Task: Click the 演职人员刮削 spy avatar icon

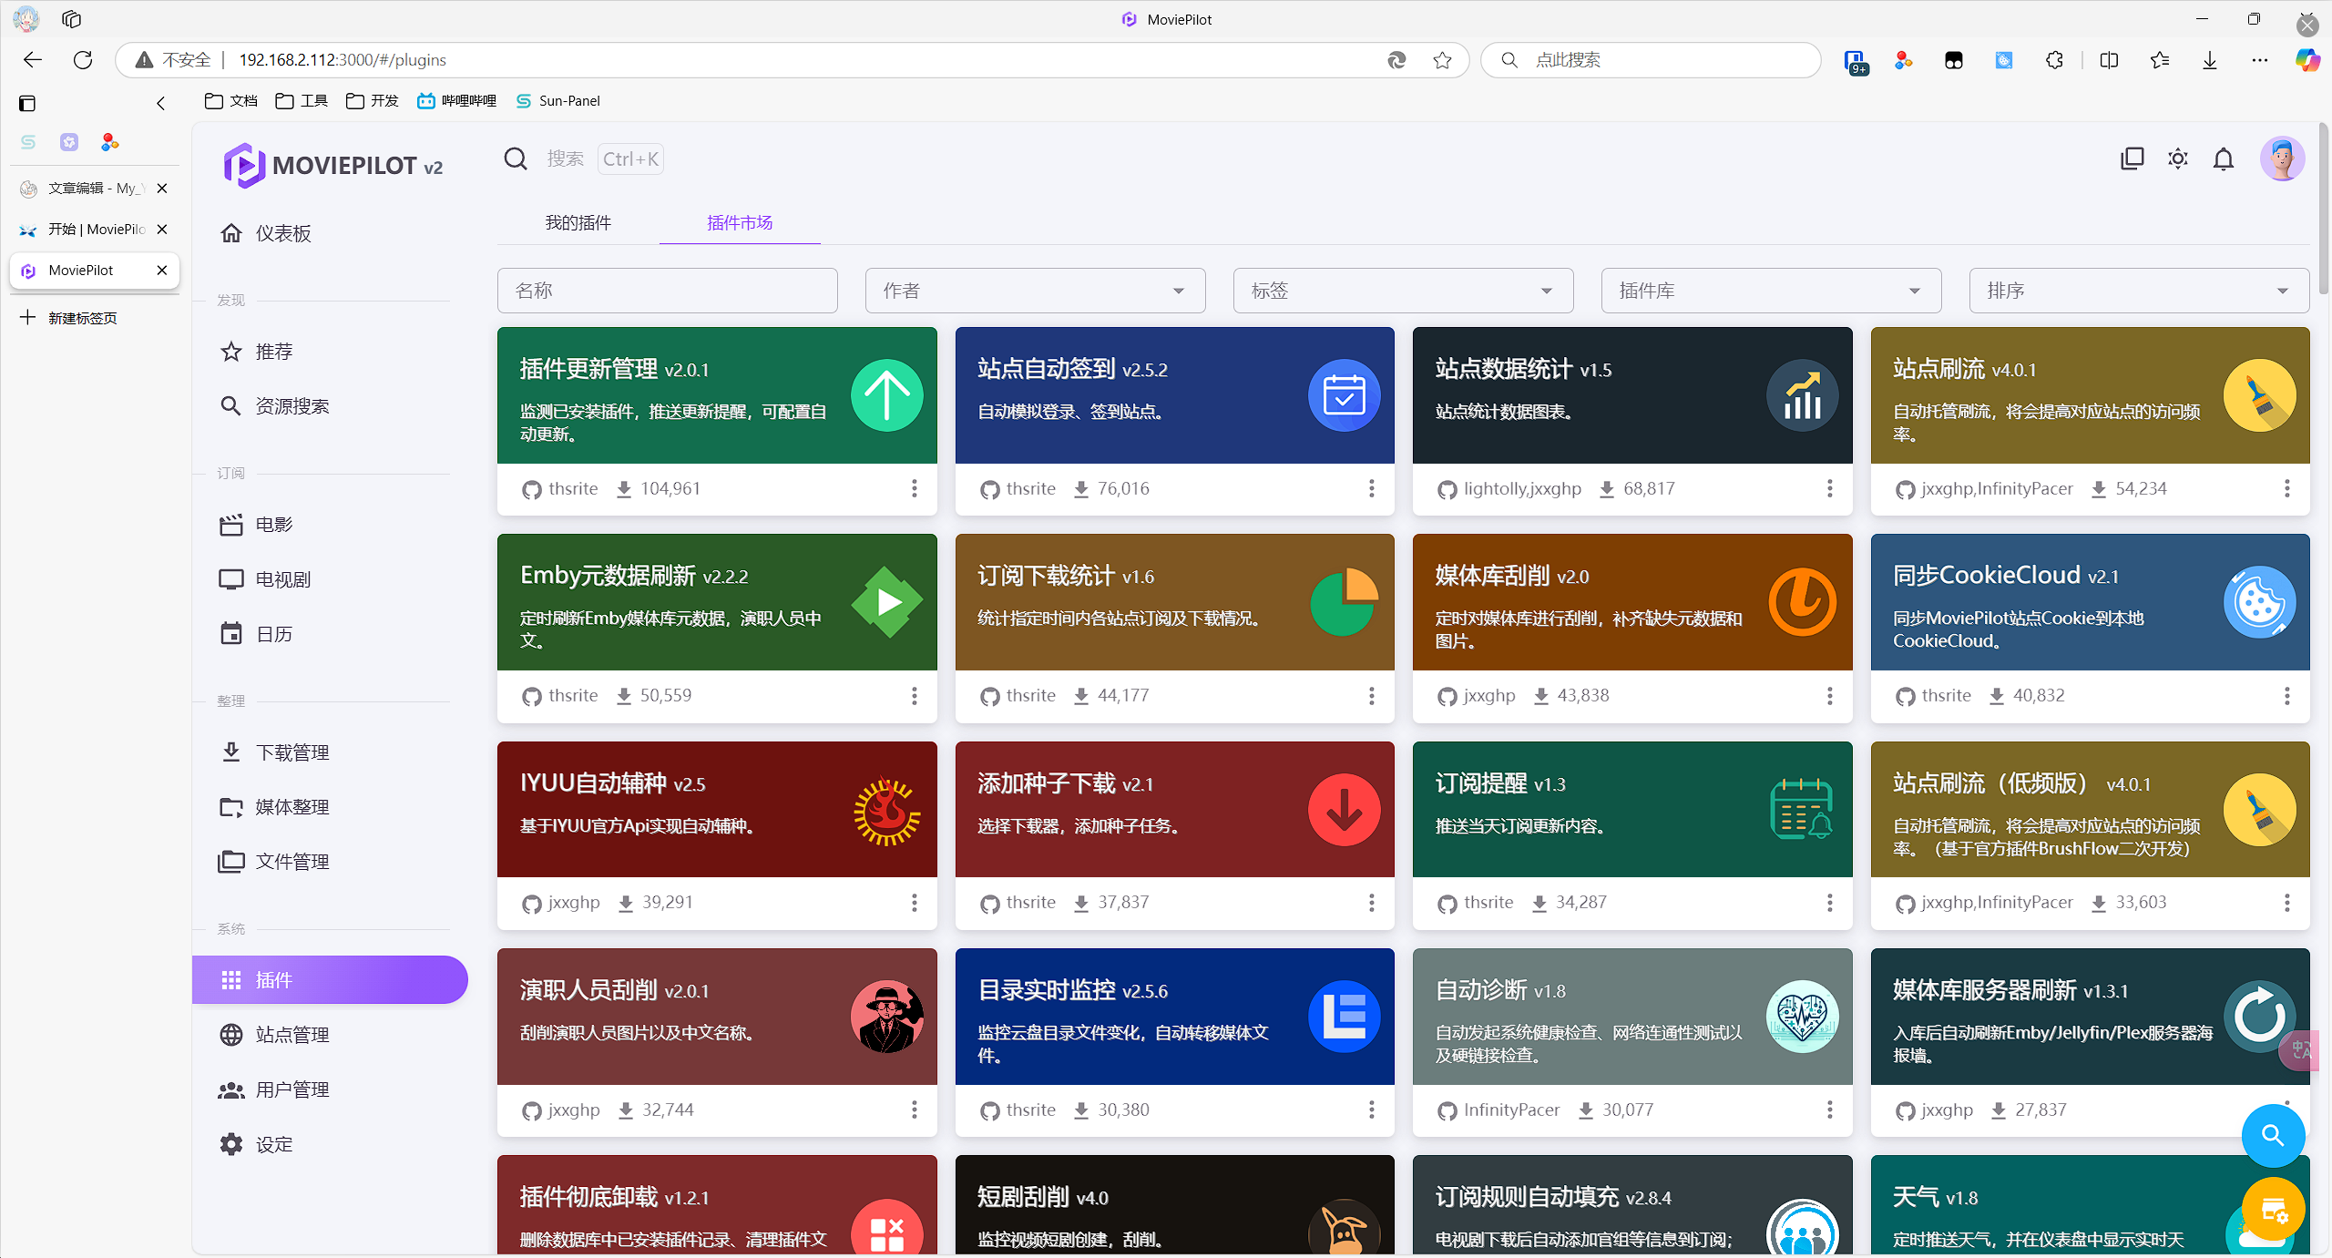Action: click(x=886, y=1017)
